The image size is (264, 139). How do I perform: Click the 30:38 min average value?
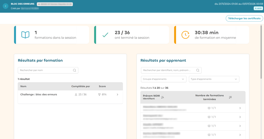point(206,33)
